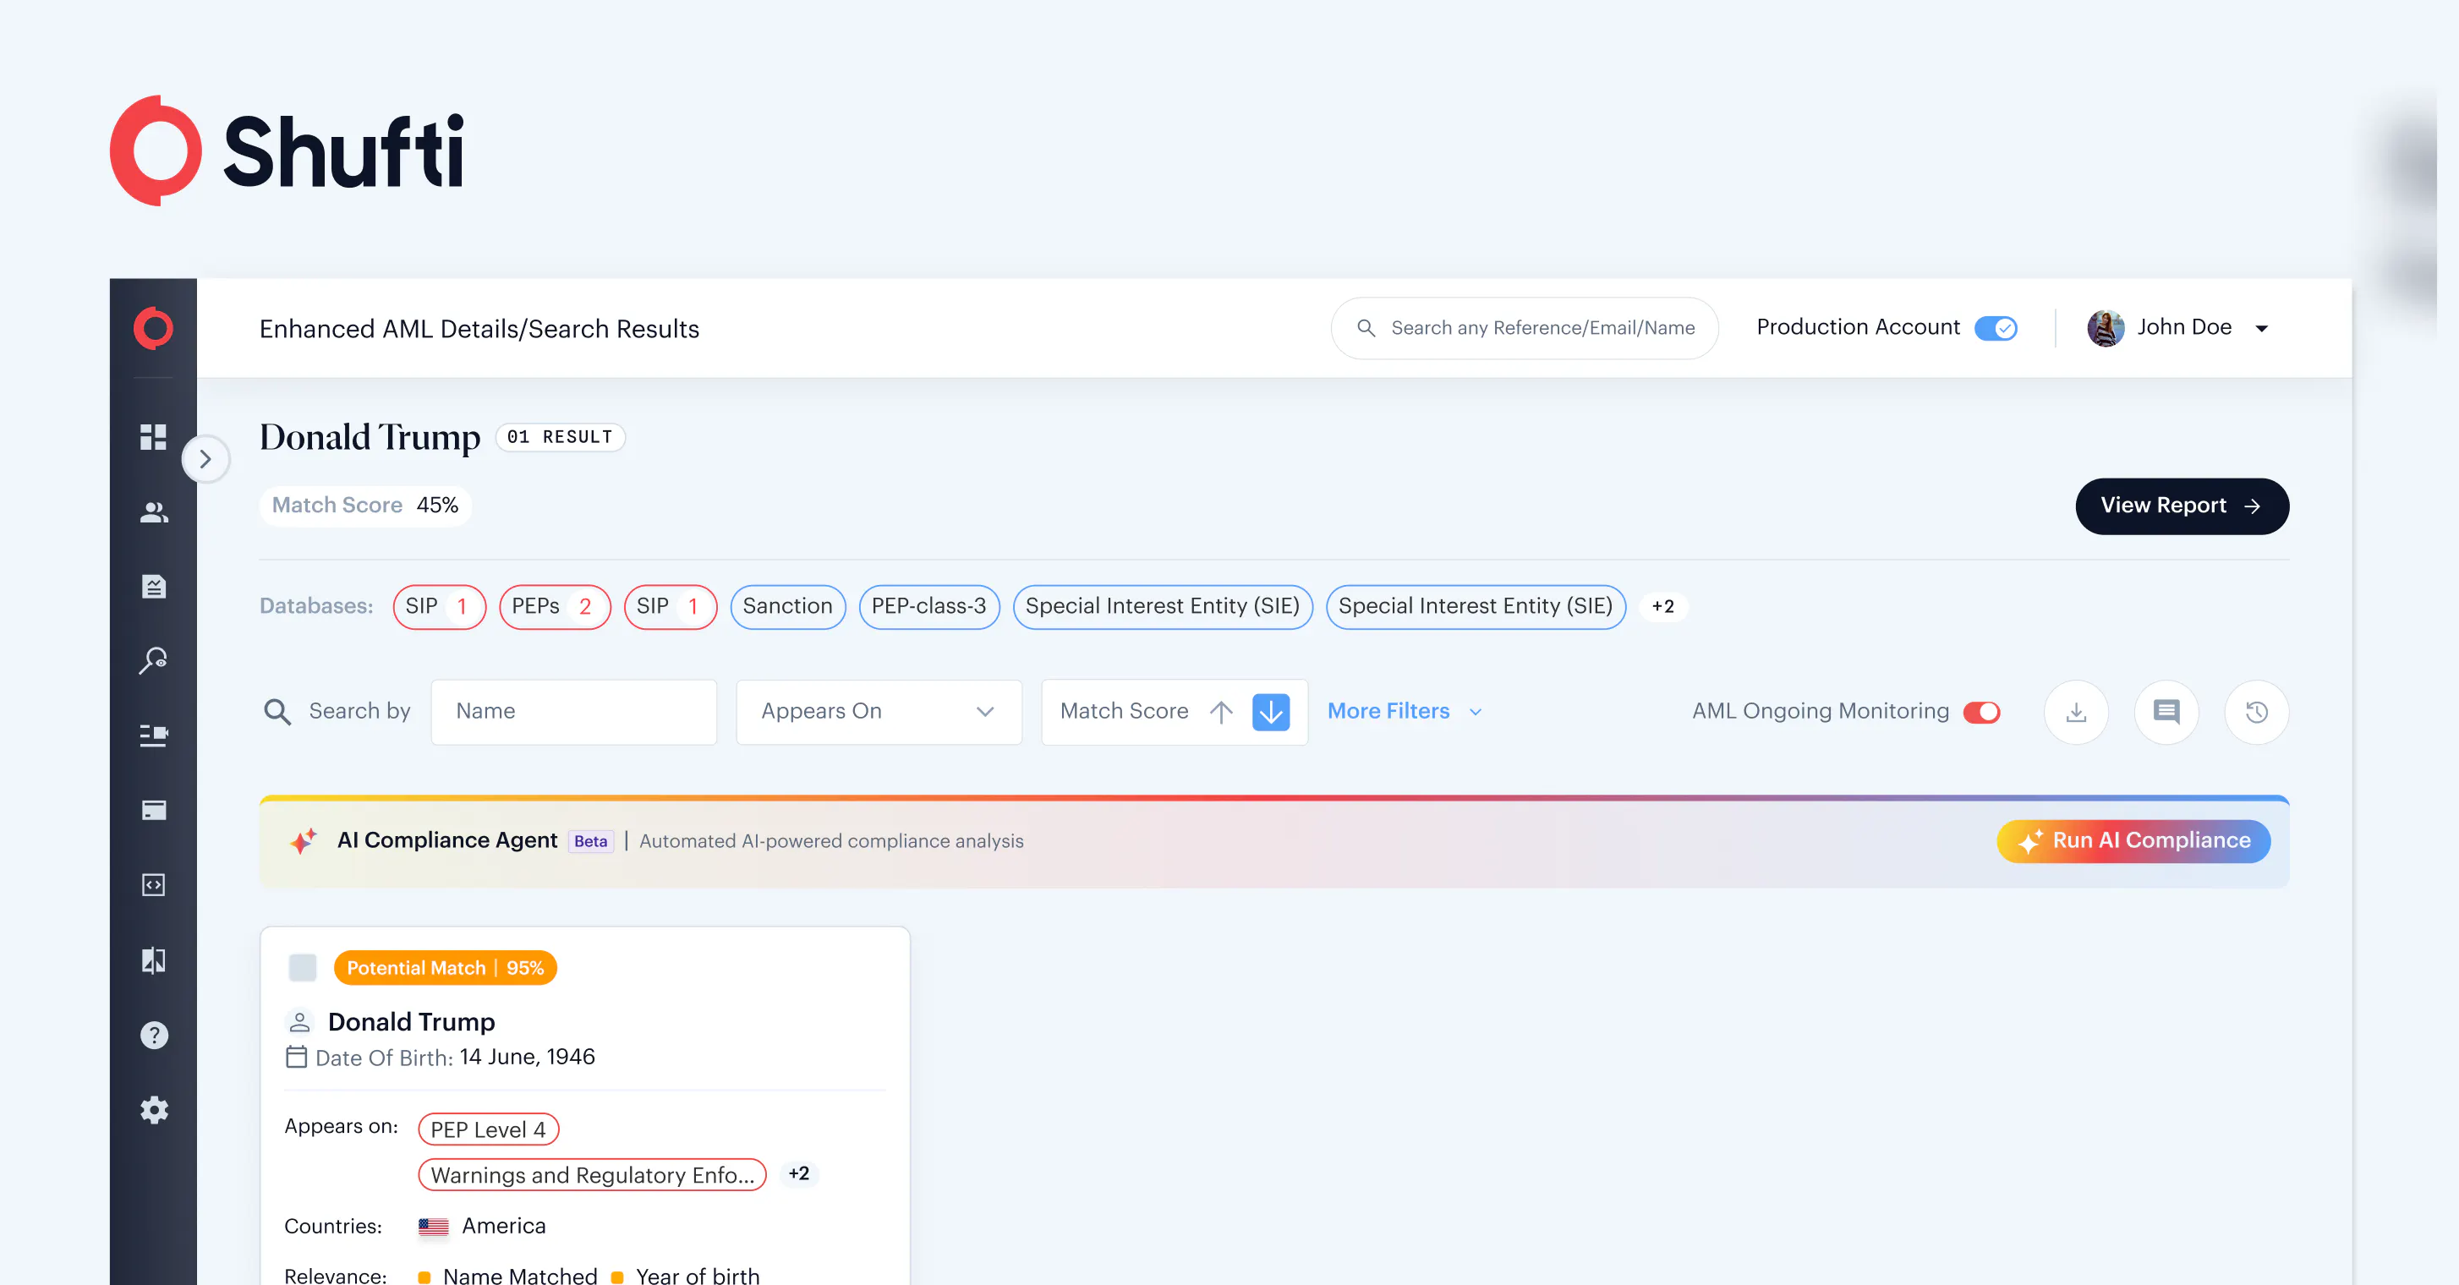The width and height of the screenshot is (2459, 1285).
Task: Click the Potential Match 95% badge
Action: [x=446, y=968]
